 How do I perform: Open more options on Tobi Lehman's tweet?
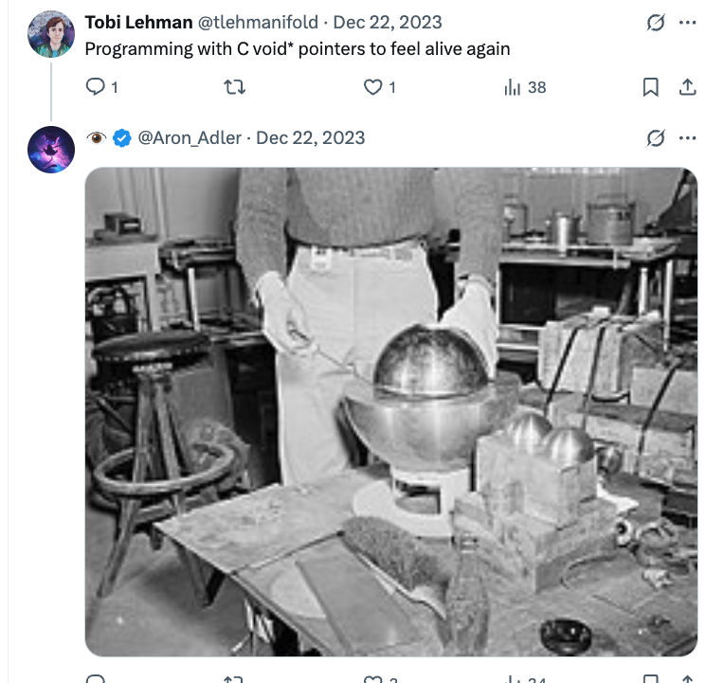click(688, 23)
